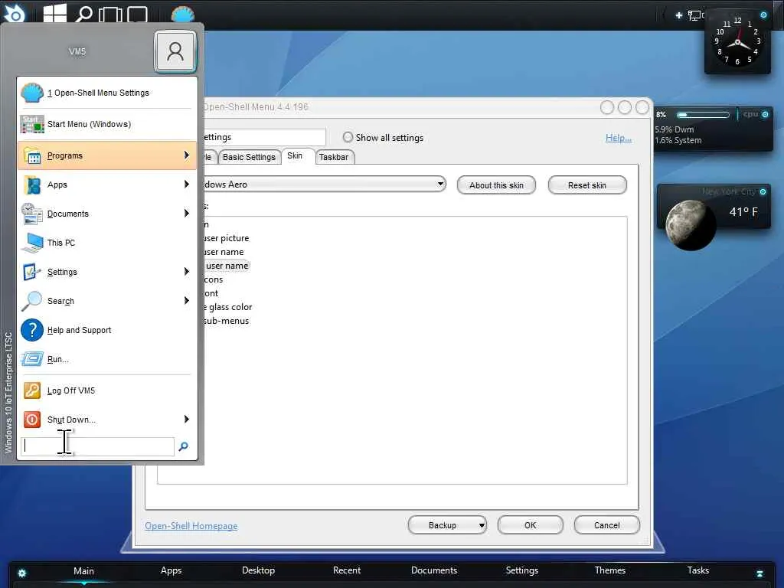Click the start menu search input field
Image resolution: width=784 pixels, height=588 pixels.
(97, 446)
